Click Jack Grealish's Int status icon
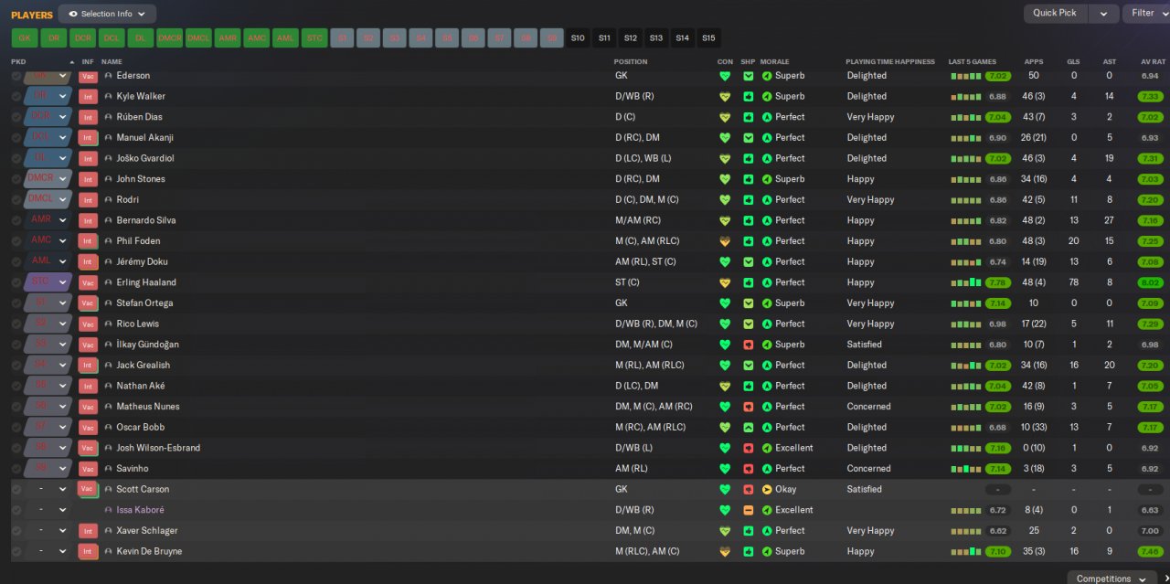 point(88,366)
